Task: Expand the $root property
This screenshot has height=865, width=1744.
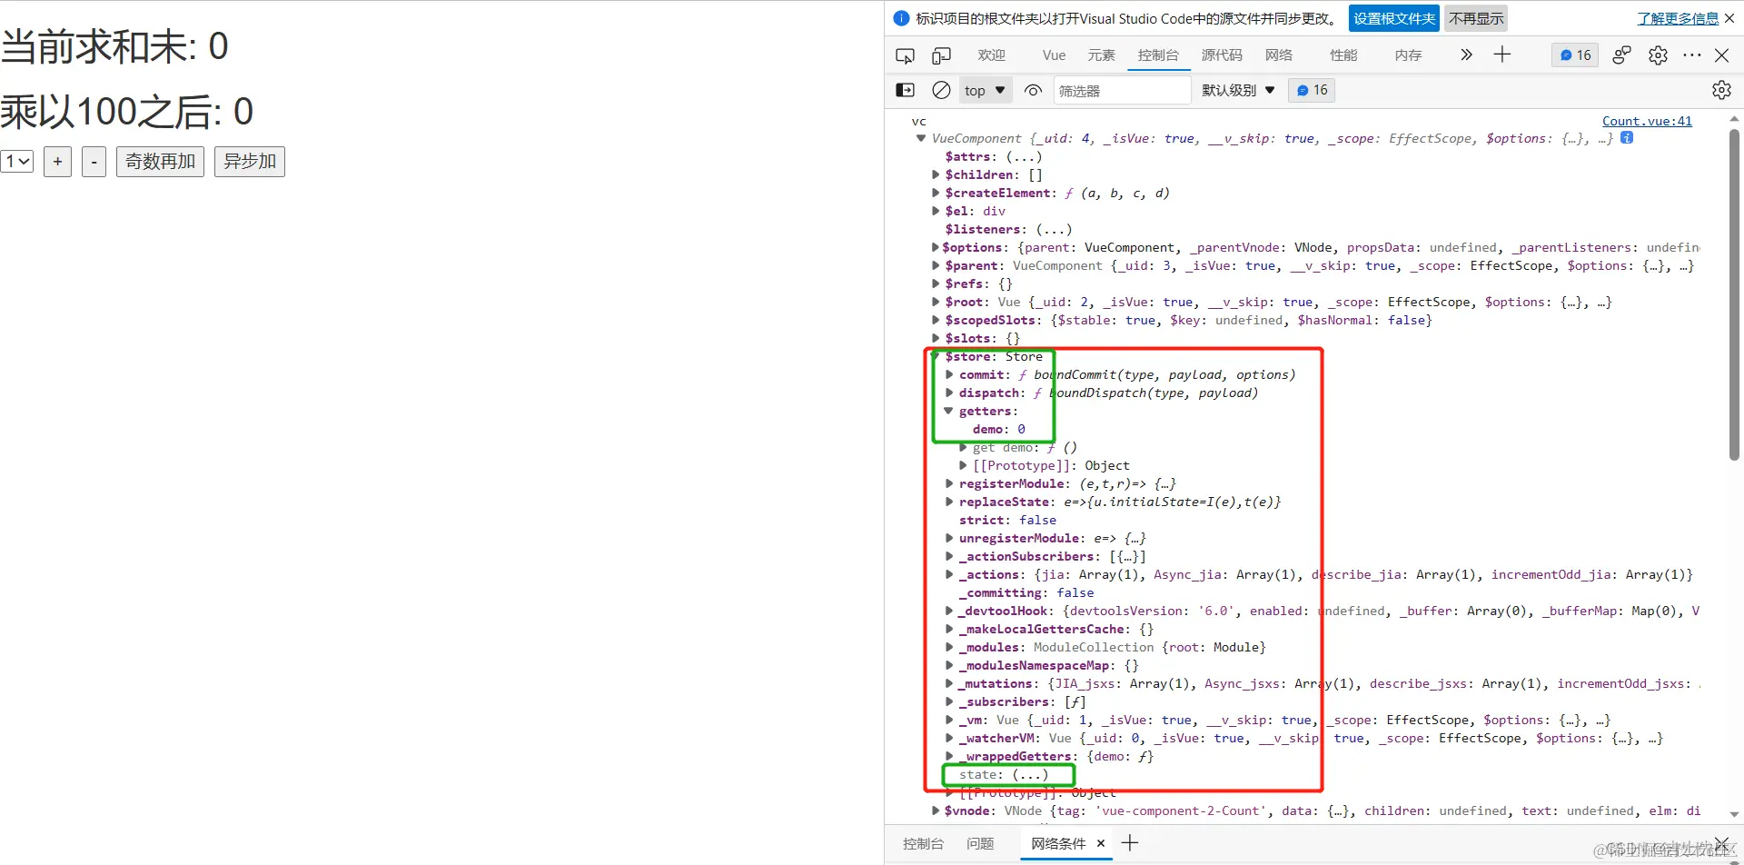Action: click(936, 302)
